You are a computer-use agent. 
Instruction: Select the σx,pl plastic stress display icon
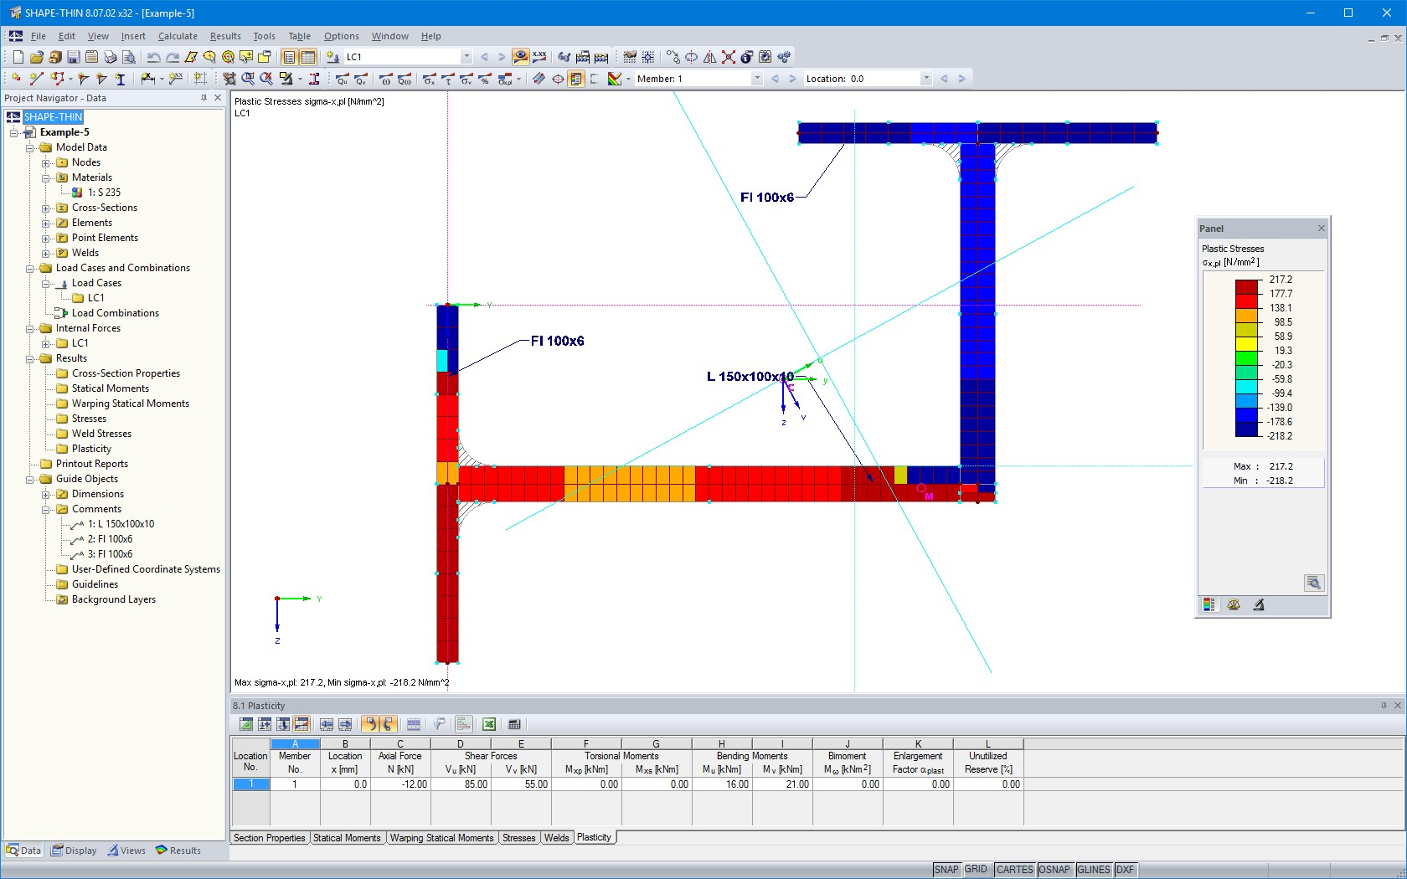tap(505, 80)
